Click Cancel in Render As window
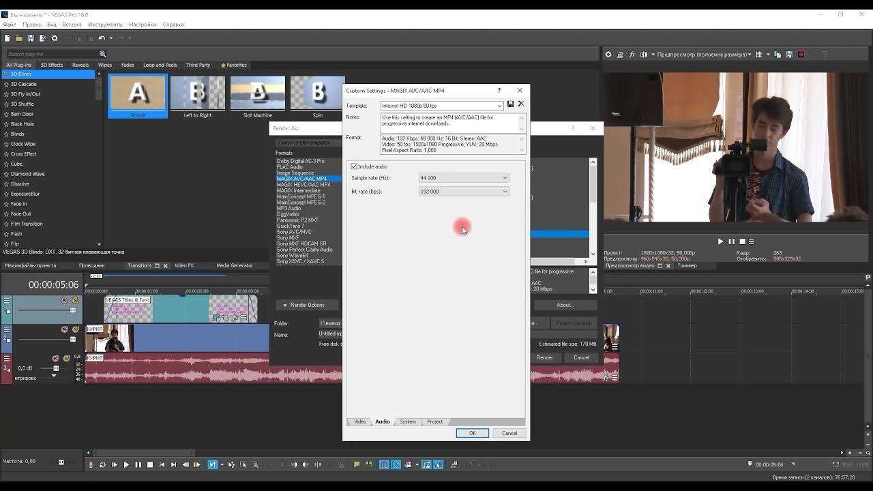The width and height of the screenshot is (873, 491). point(581,357)
